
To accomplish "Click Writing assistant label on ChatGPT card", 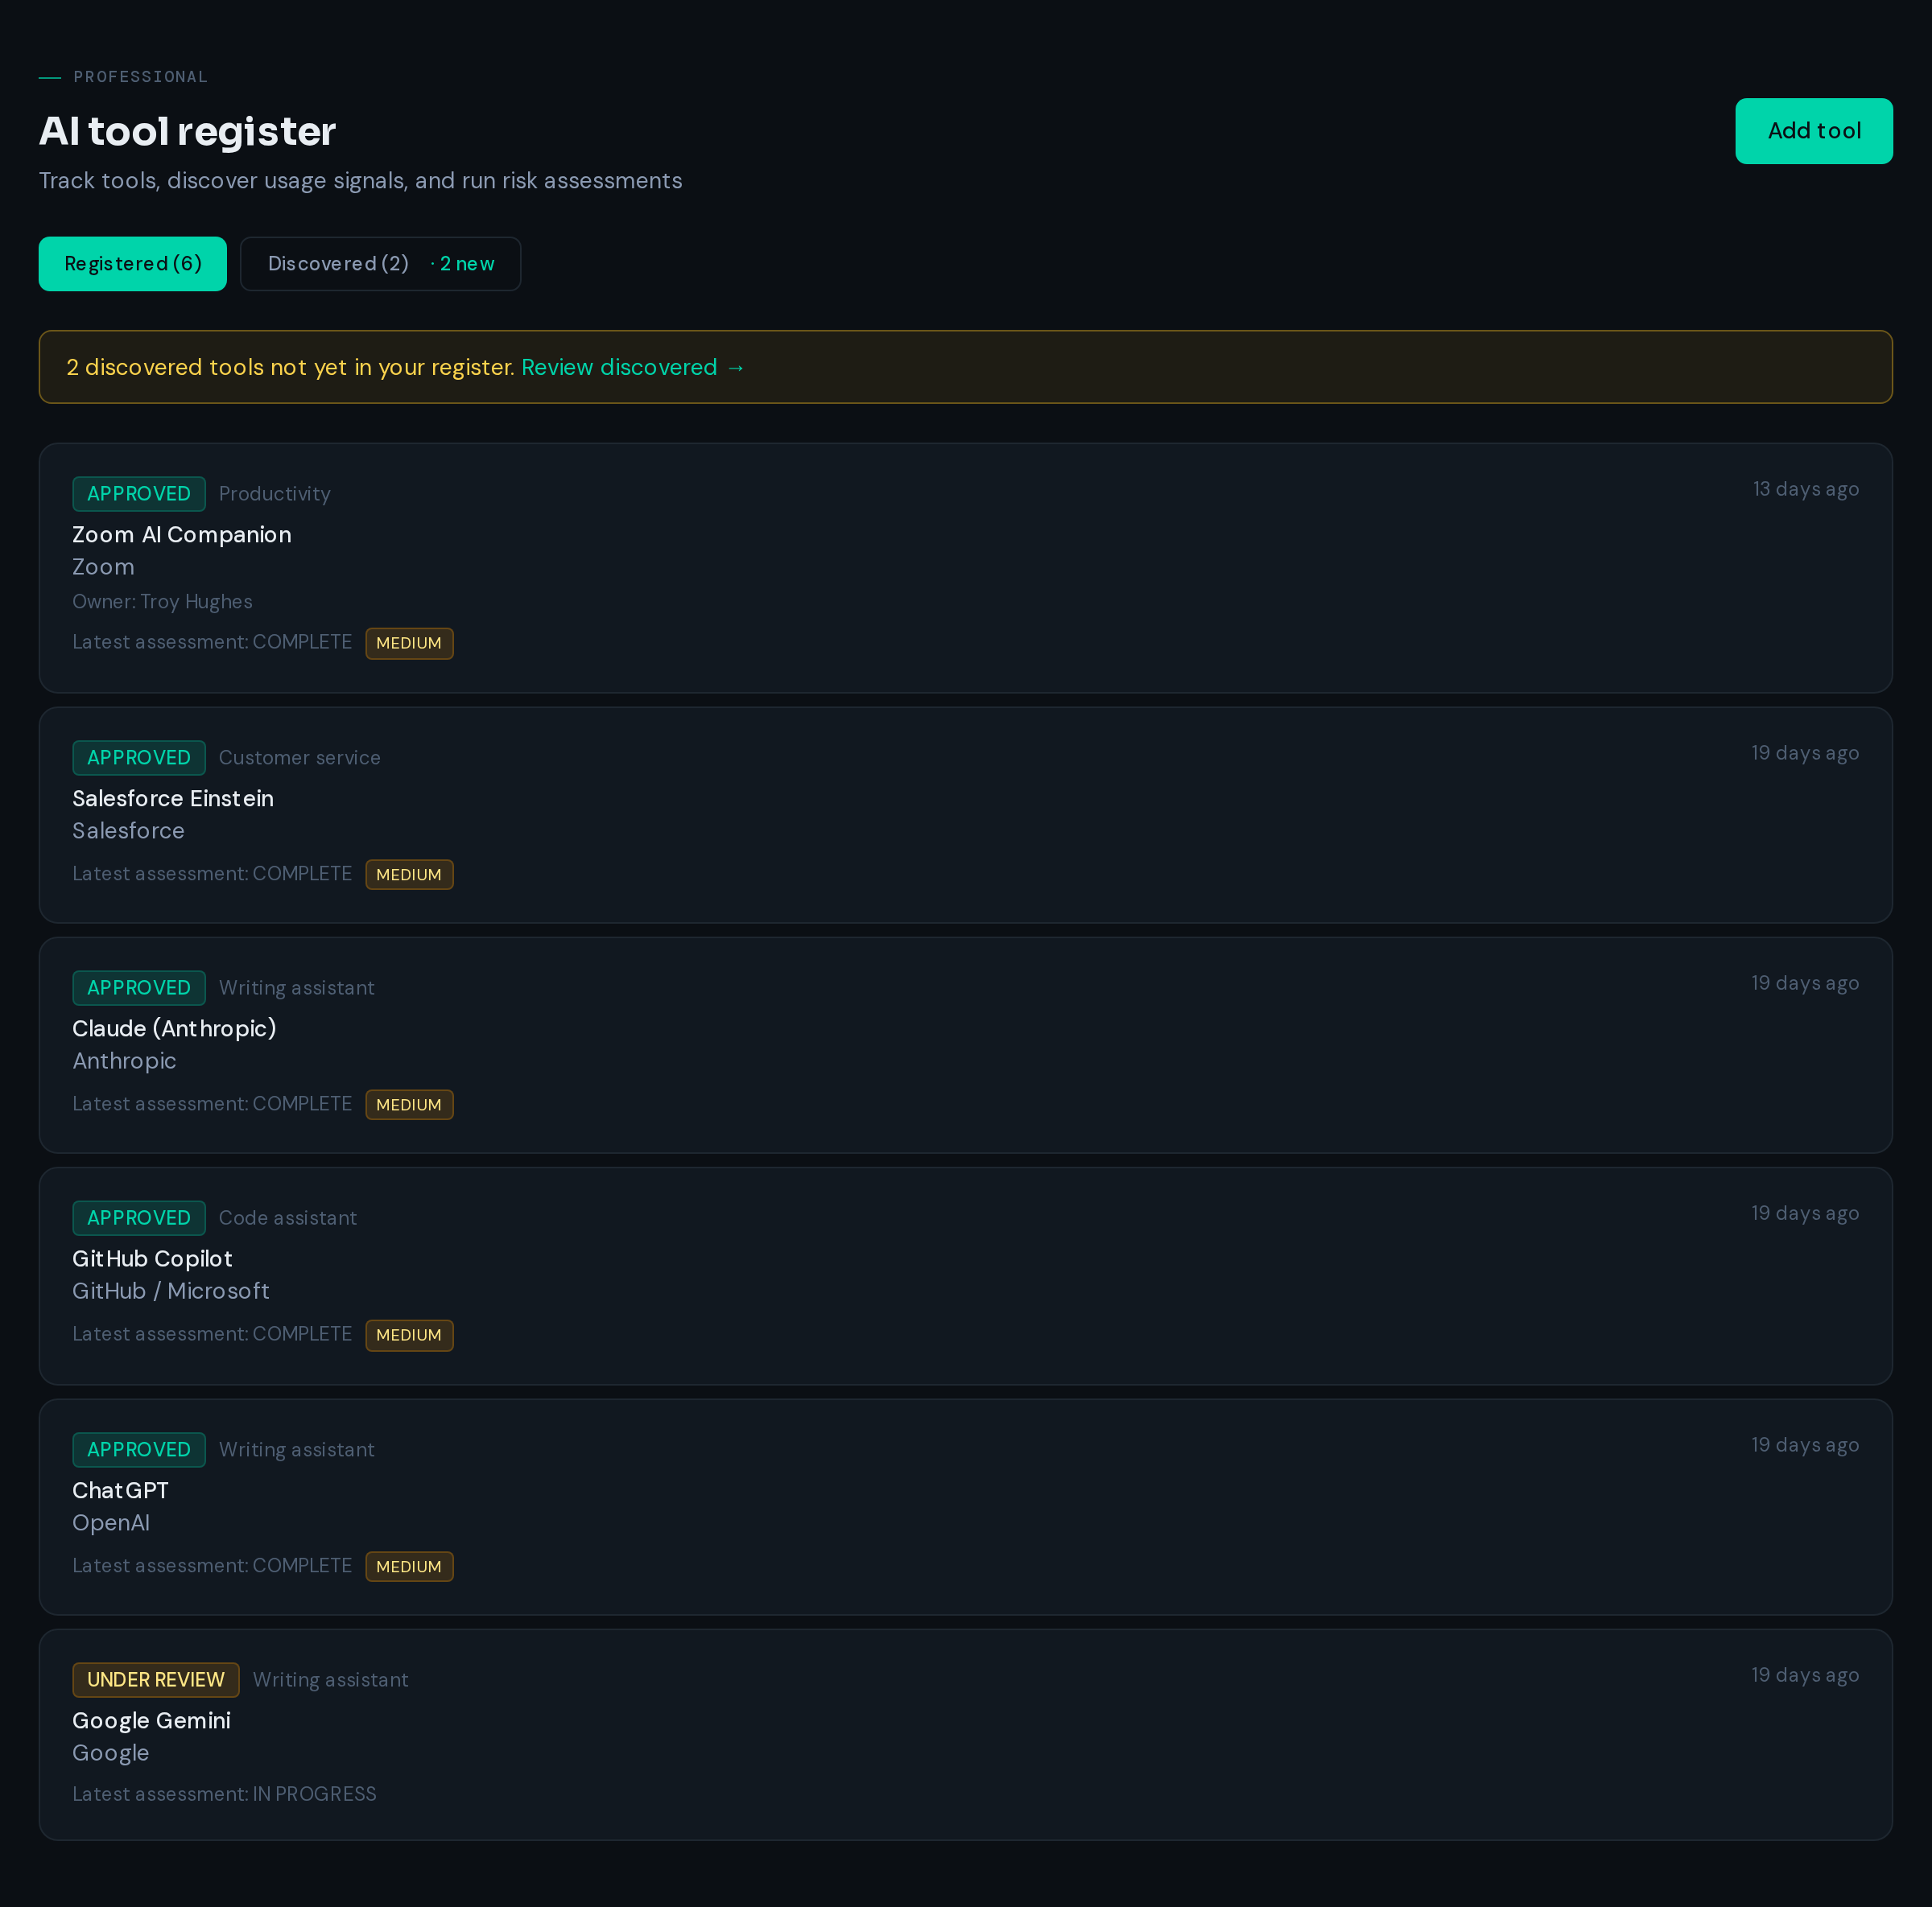I will click(297, 1449).
